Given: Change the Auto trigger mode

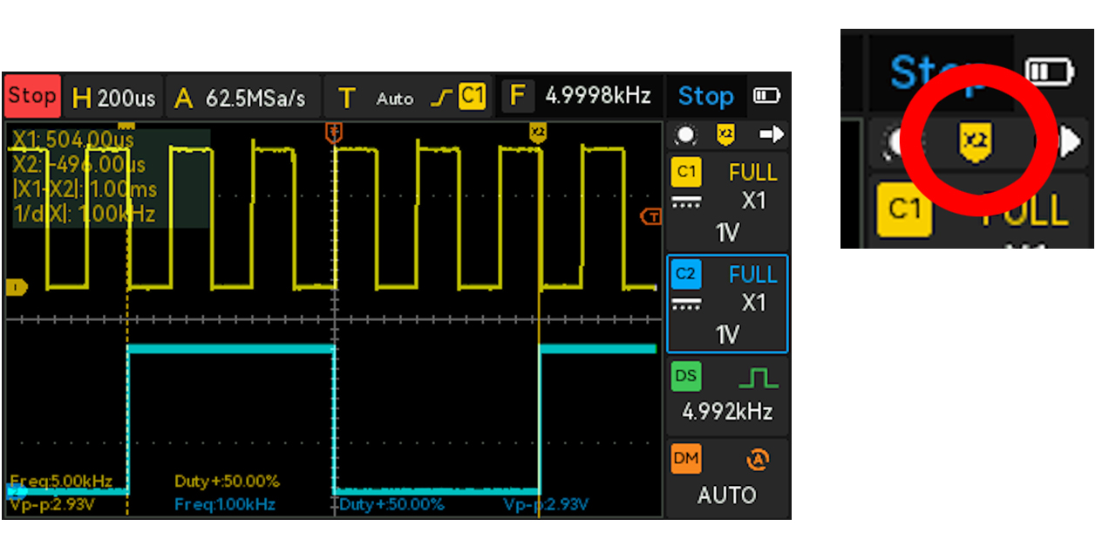Looking at the screenshot, I should (x=394, y=99).
